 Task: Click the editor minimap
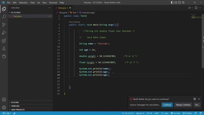click(196, 17)
